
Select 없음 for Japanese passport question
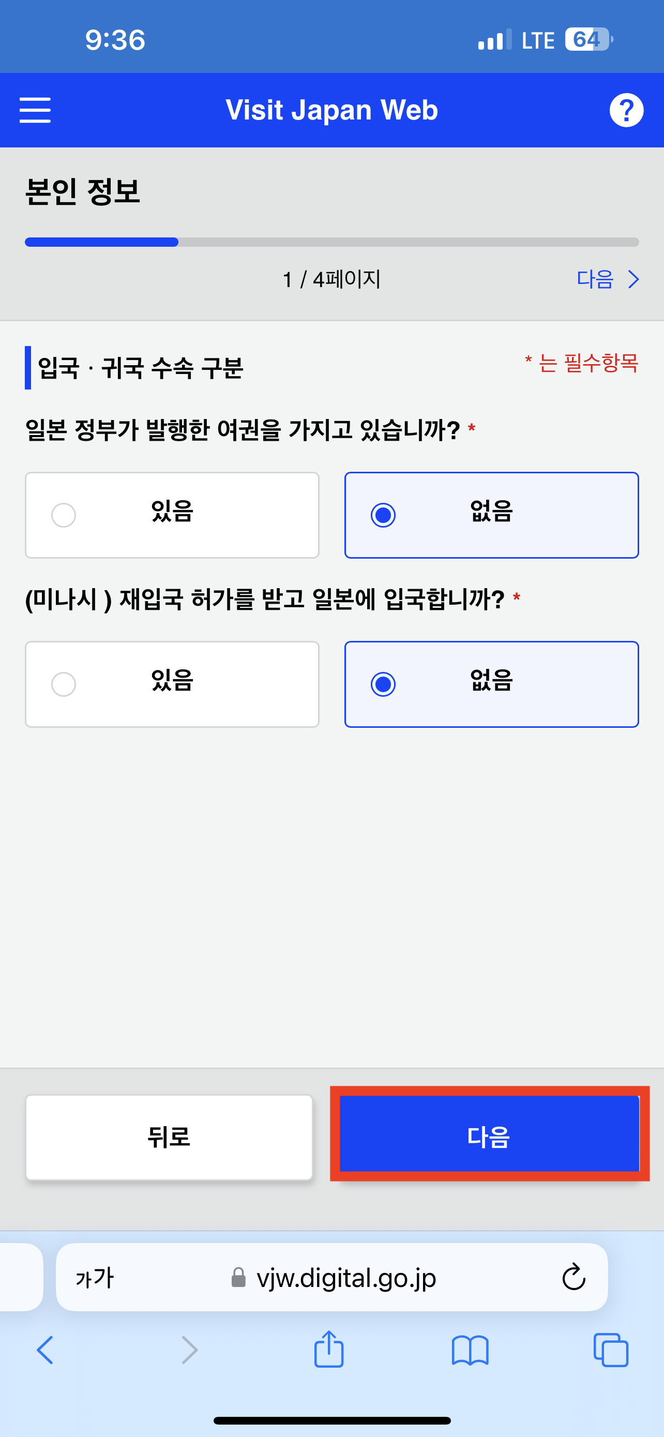pyautogui.click(x=492, y=515)
